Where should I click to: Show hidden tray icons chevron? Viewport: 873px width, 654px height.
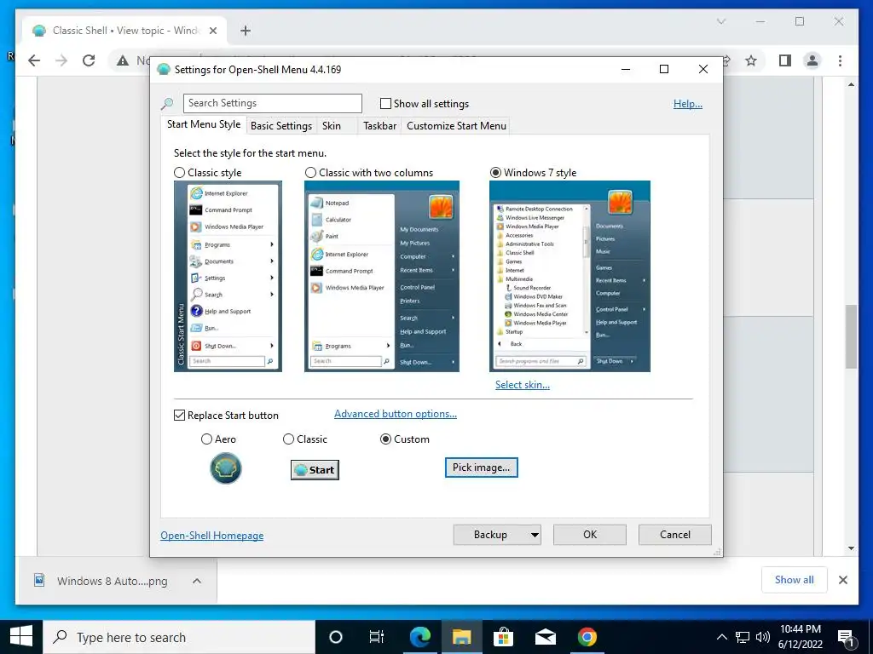(721, 637)
